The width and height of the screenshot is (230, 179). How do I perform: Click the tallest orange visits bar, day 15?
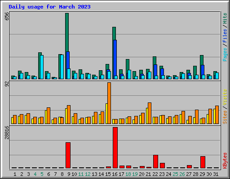[109, 103]
